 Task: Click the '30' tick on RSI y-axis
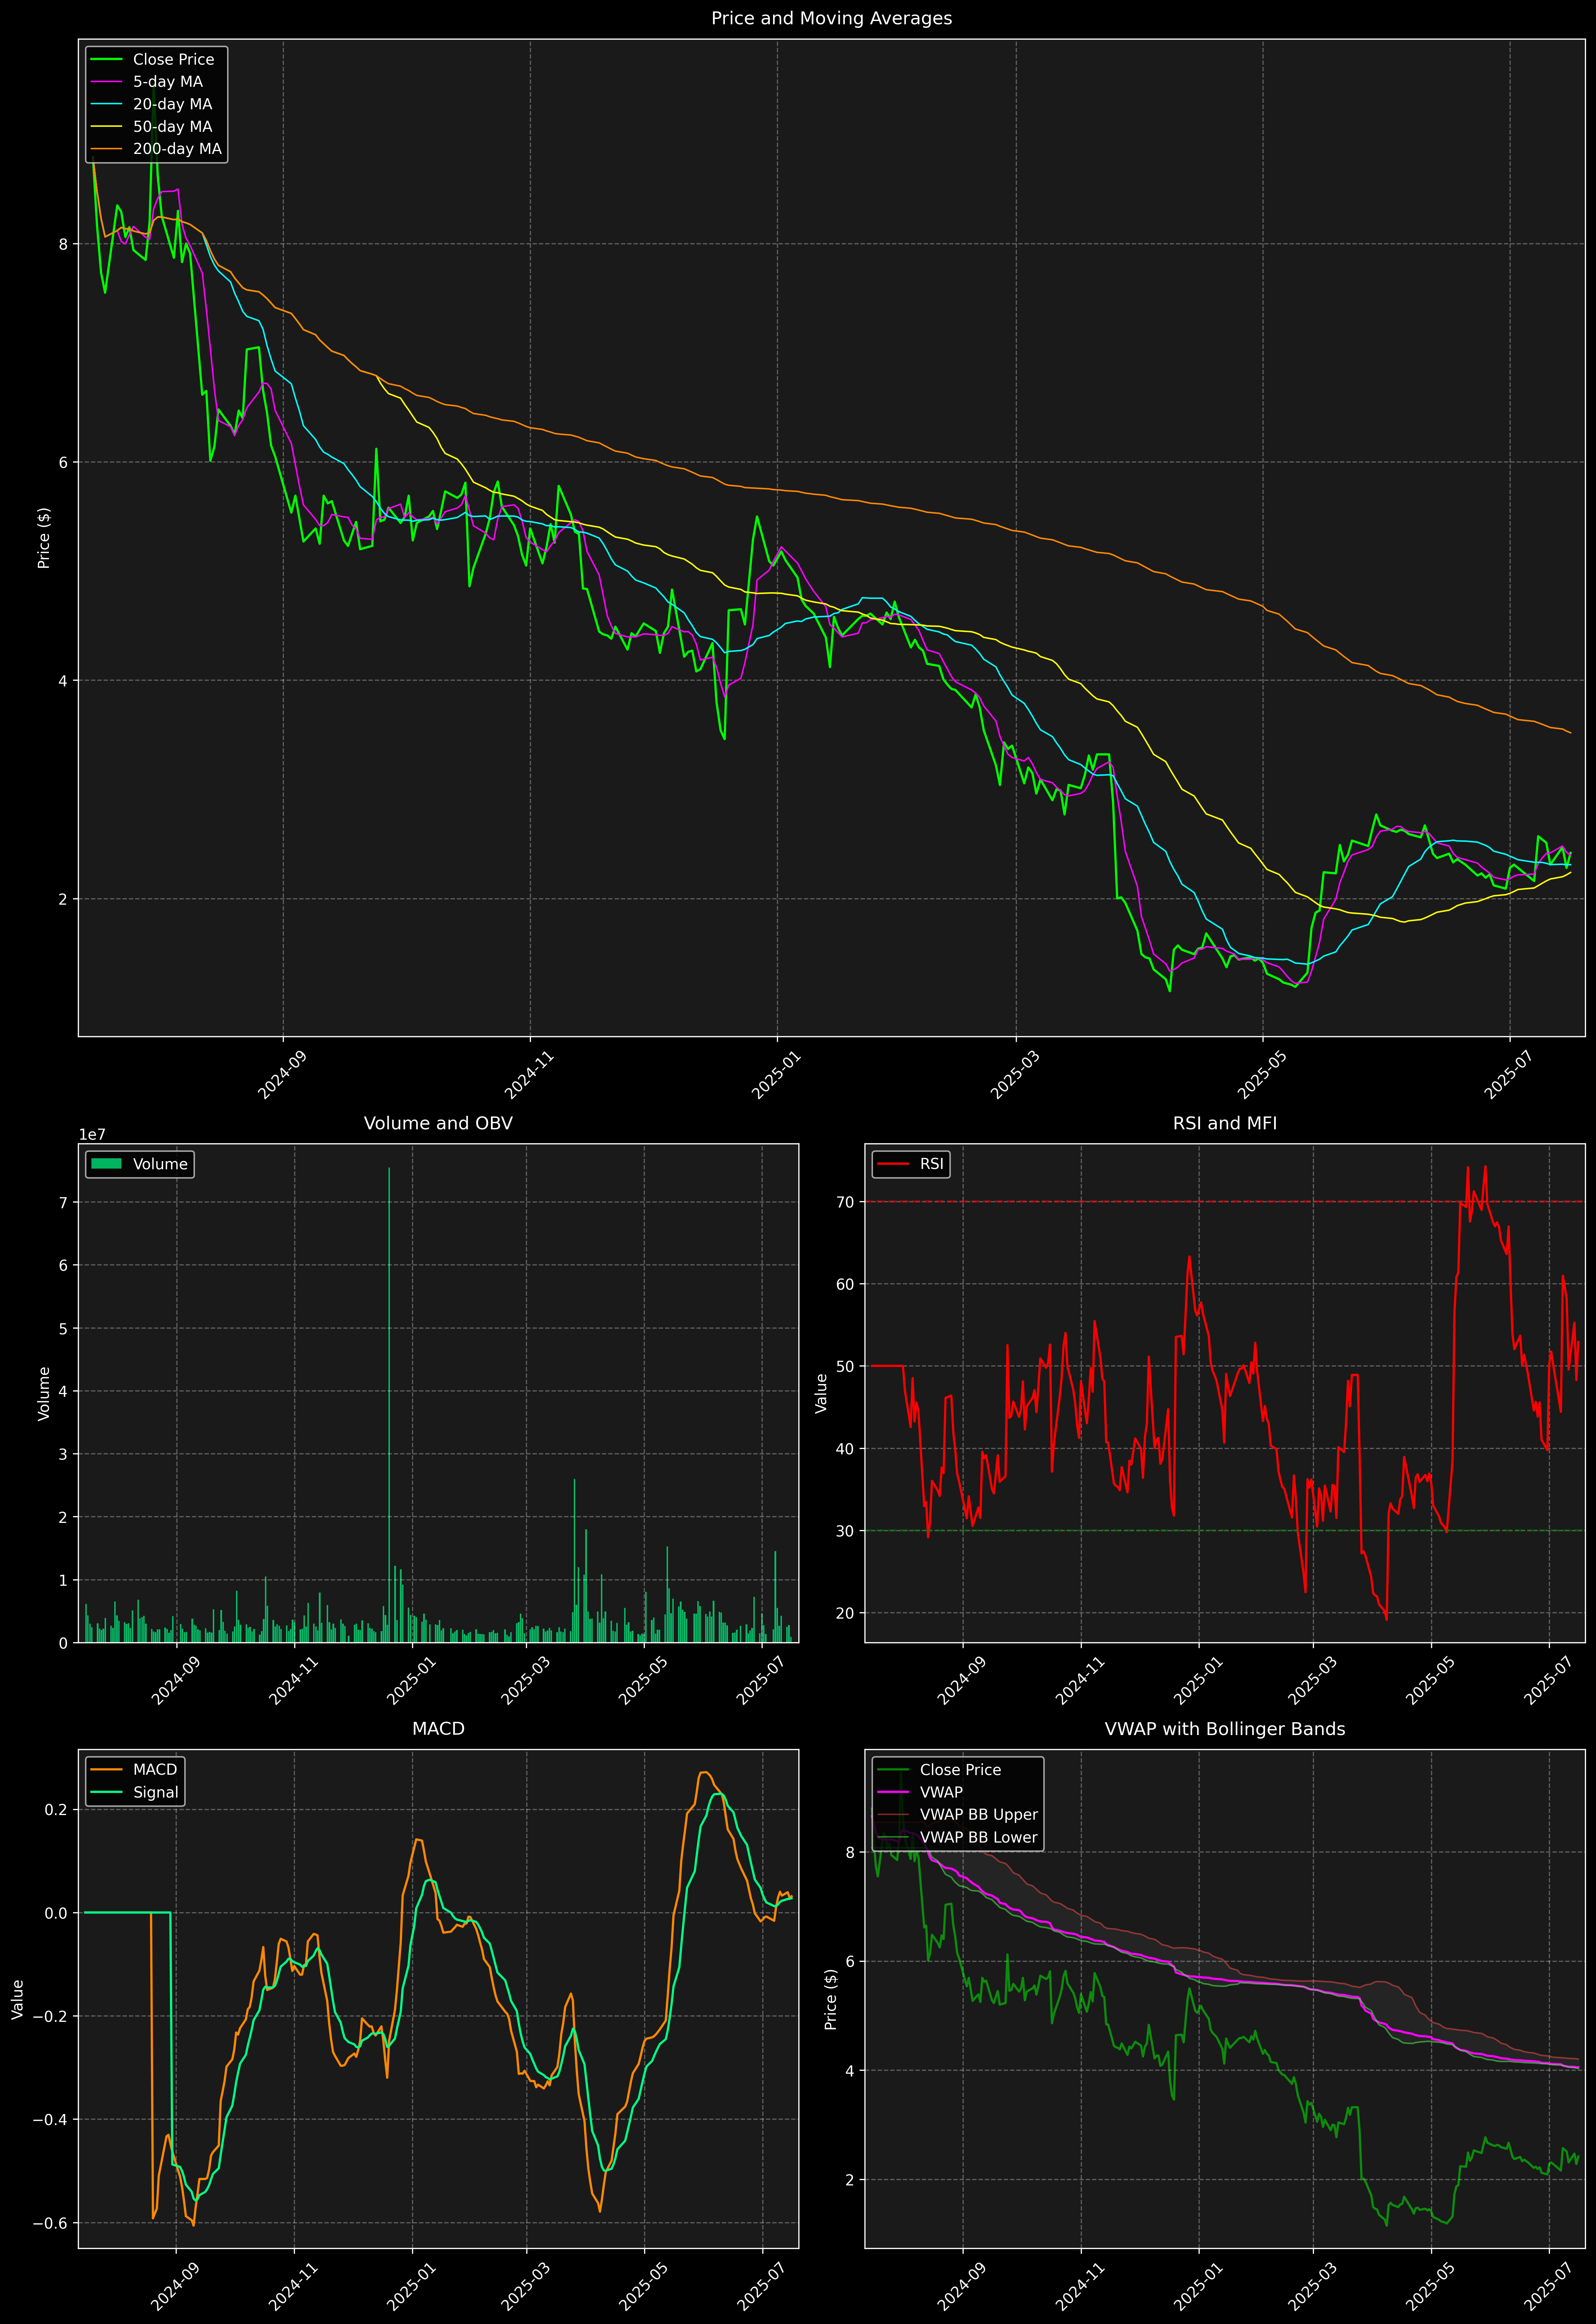point(846,1531)
